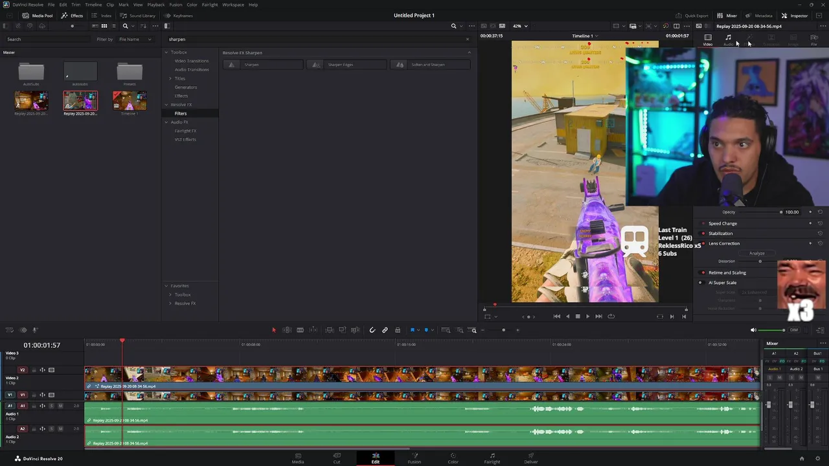
Task: Expand the Titles tree item
Action: pyautogui.click(x=170, y=78)
